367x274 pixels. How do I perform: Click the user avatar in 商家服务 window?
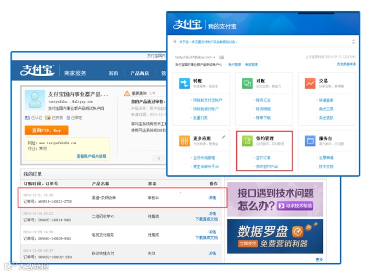[x=35, y=100]
